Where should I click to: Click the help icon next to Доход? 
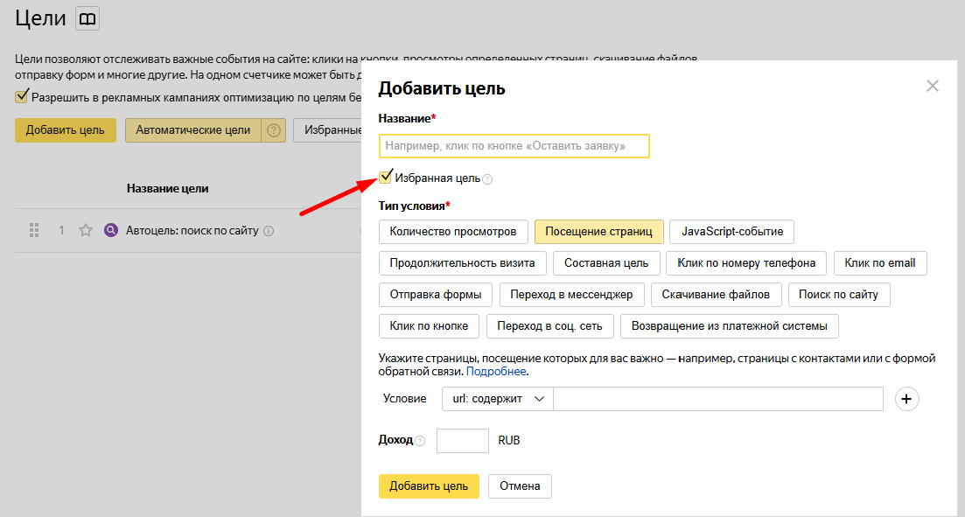420,441
